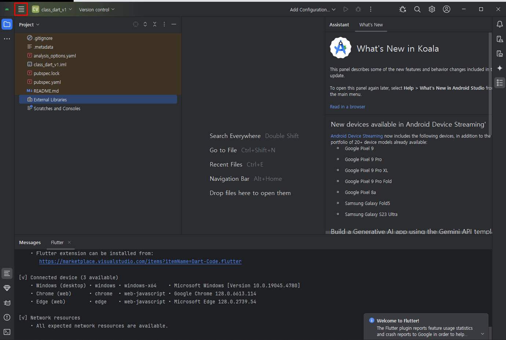Click the Android Studio Koala logo

(341, 48)
